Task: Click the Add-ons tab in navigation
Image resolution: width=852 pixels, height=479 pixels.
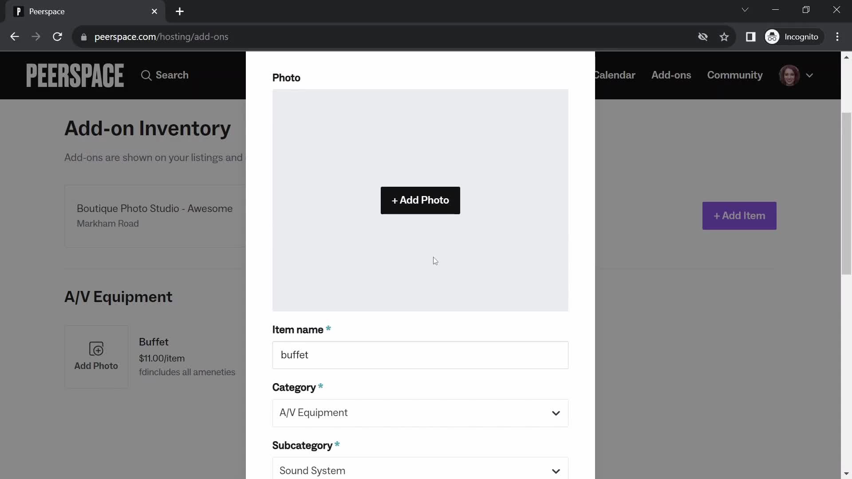Action: (671, 75)
